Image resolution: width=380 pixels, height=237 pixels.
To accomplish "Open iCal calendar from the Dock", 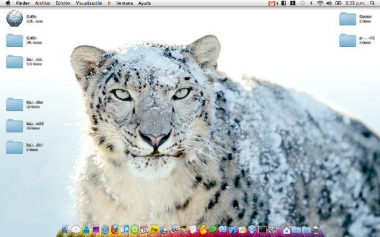I will coord(144,229).
